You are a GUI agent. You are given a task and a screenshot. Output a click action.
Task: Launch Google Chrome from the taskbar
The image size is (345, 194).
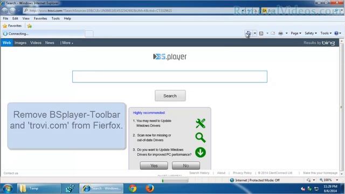(133, 189)
